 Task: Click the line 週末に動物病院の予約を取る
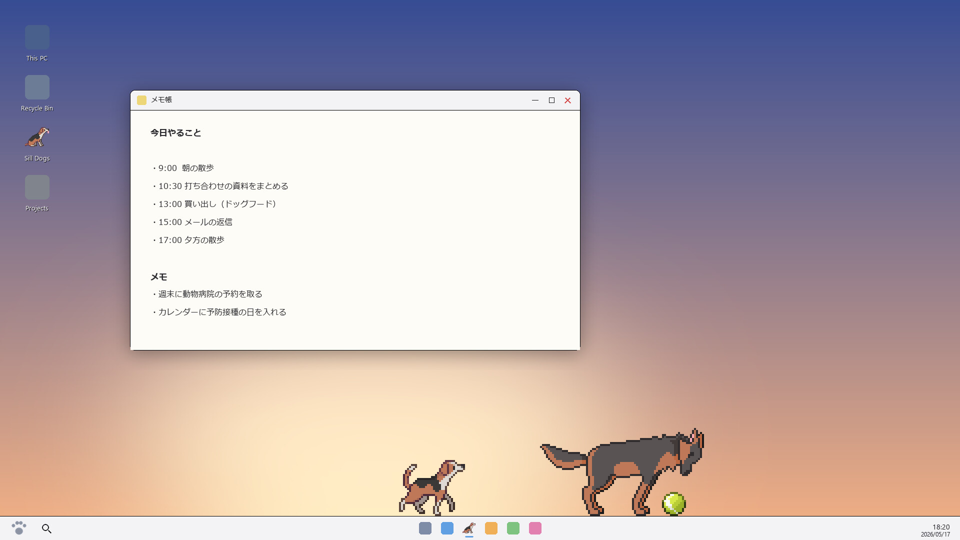(206, 294)
